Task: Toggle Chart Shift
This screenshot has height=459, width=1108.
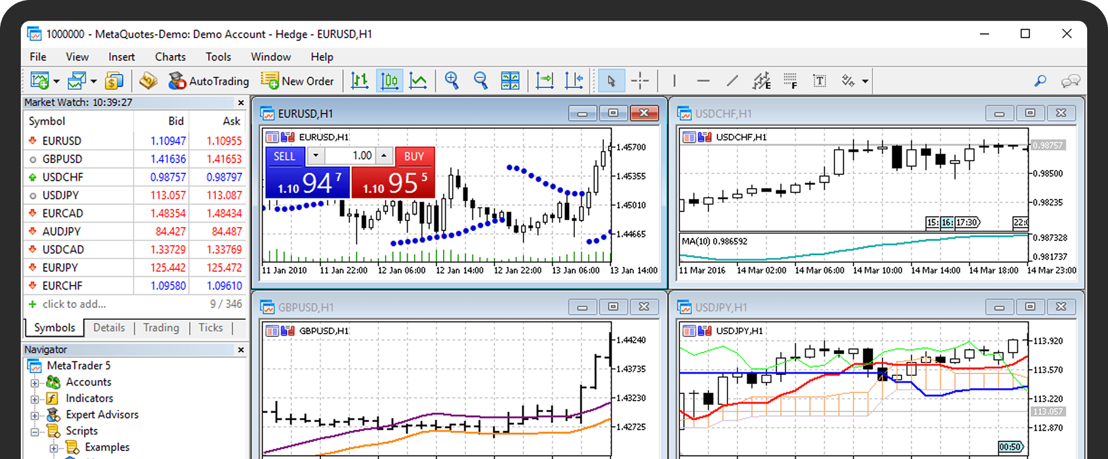Action: 574,81
